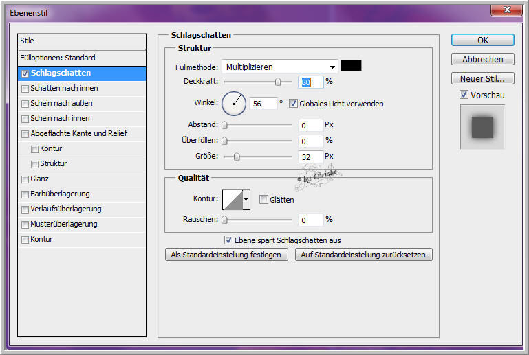Screen dimensions: 529x355
Task: Click the Größe slider handle
Action: tap(237, 157)
